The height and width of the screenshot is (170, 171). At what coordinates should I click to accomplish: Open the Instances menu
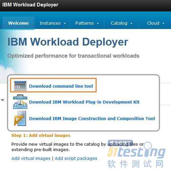50,23
